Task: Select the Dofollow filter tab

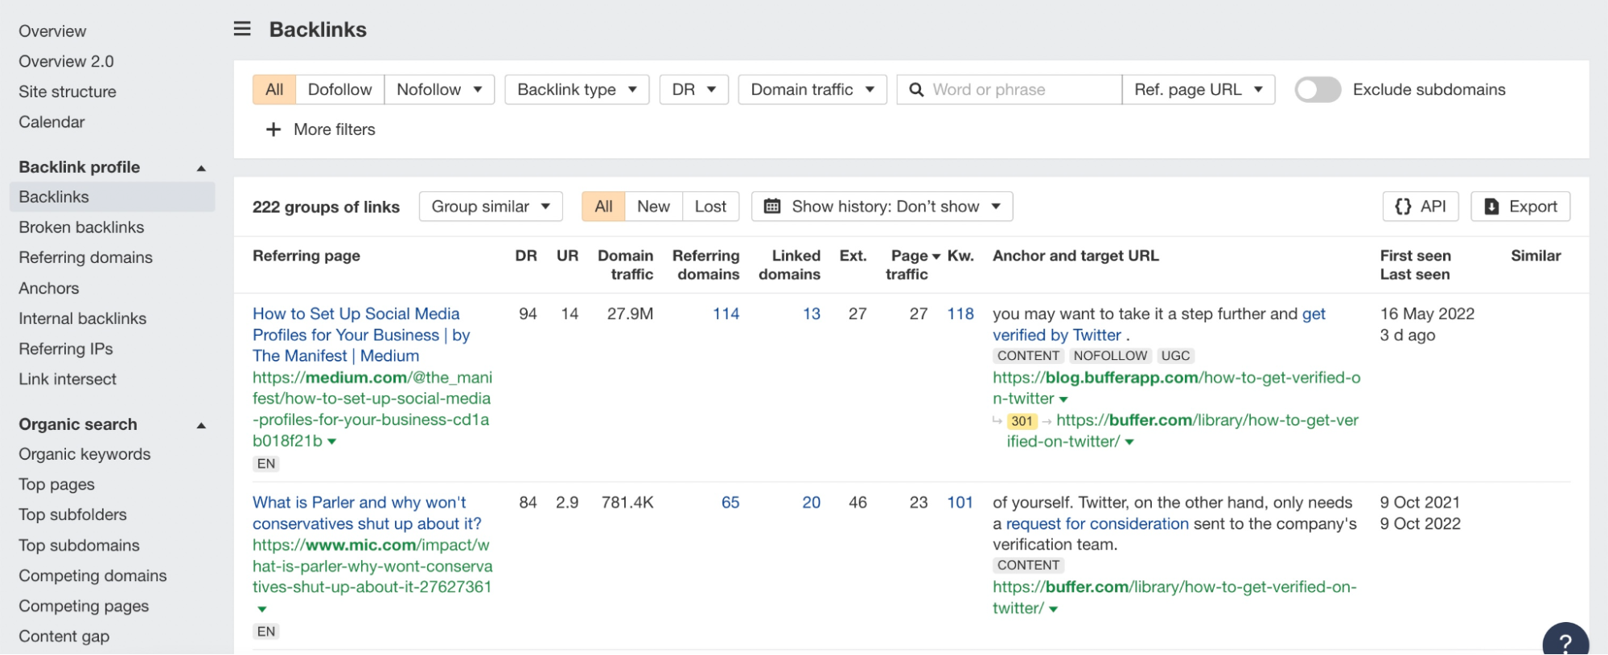Action: (339, 90)
